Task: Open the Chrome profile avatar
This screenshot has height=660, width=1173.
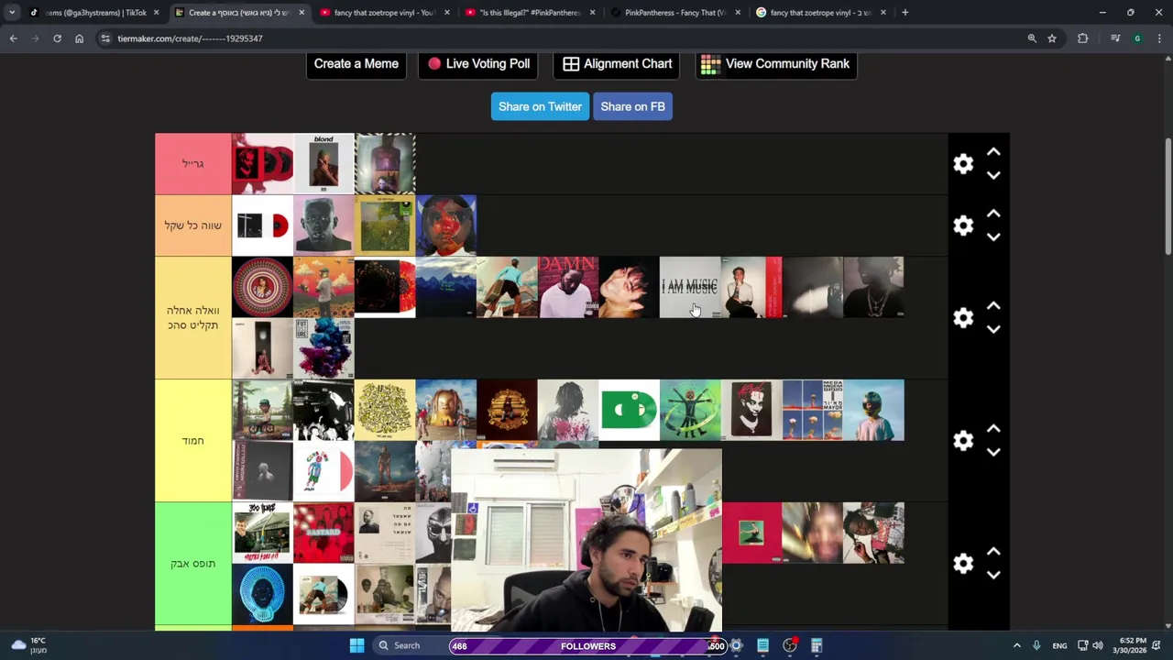Action: click(1137, 38)
